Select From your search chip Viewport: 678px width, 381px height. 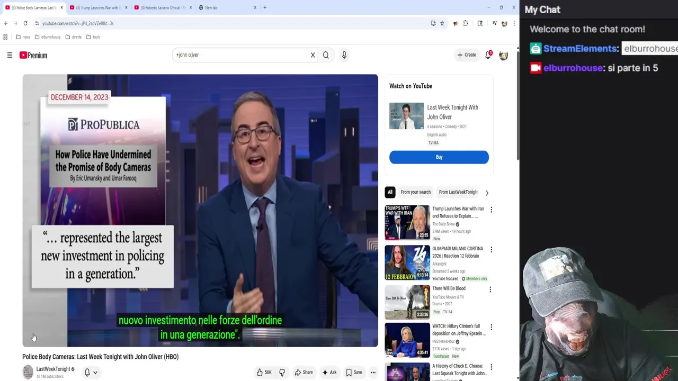415,192
